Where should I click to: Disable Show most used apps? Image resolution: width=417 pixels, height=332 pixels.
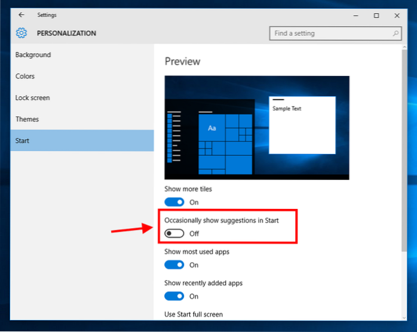click(174, 265)
